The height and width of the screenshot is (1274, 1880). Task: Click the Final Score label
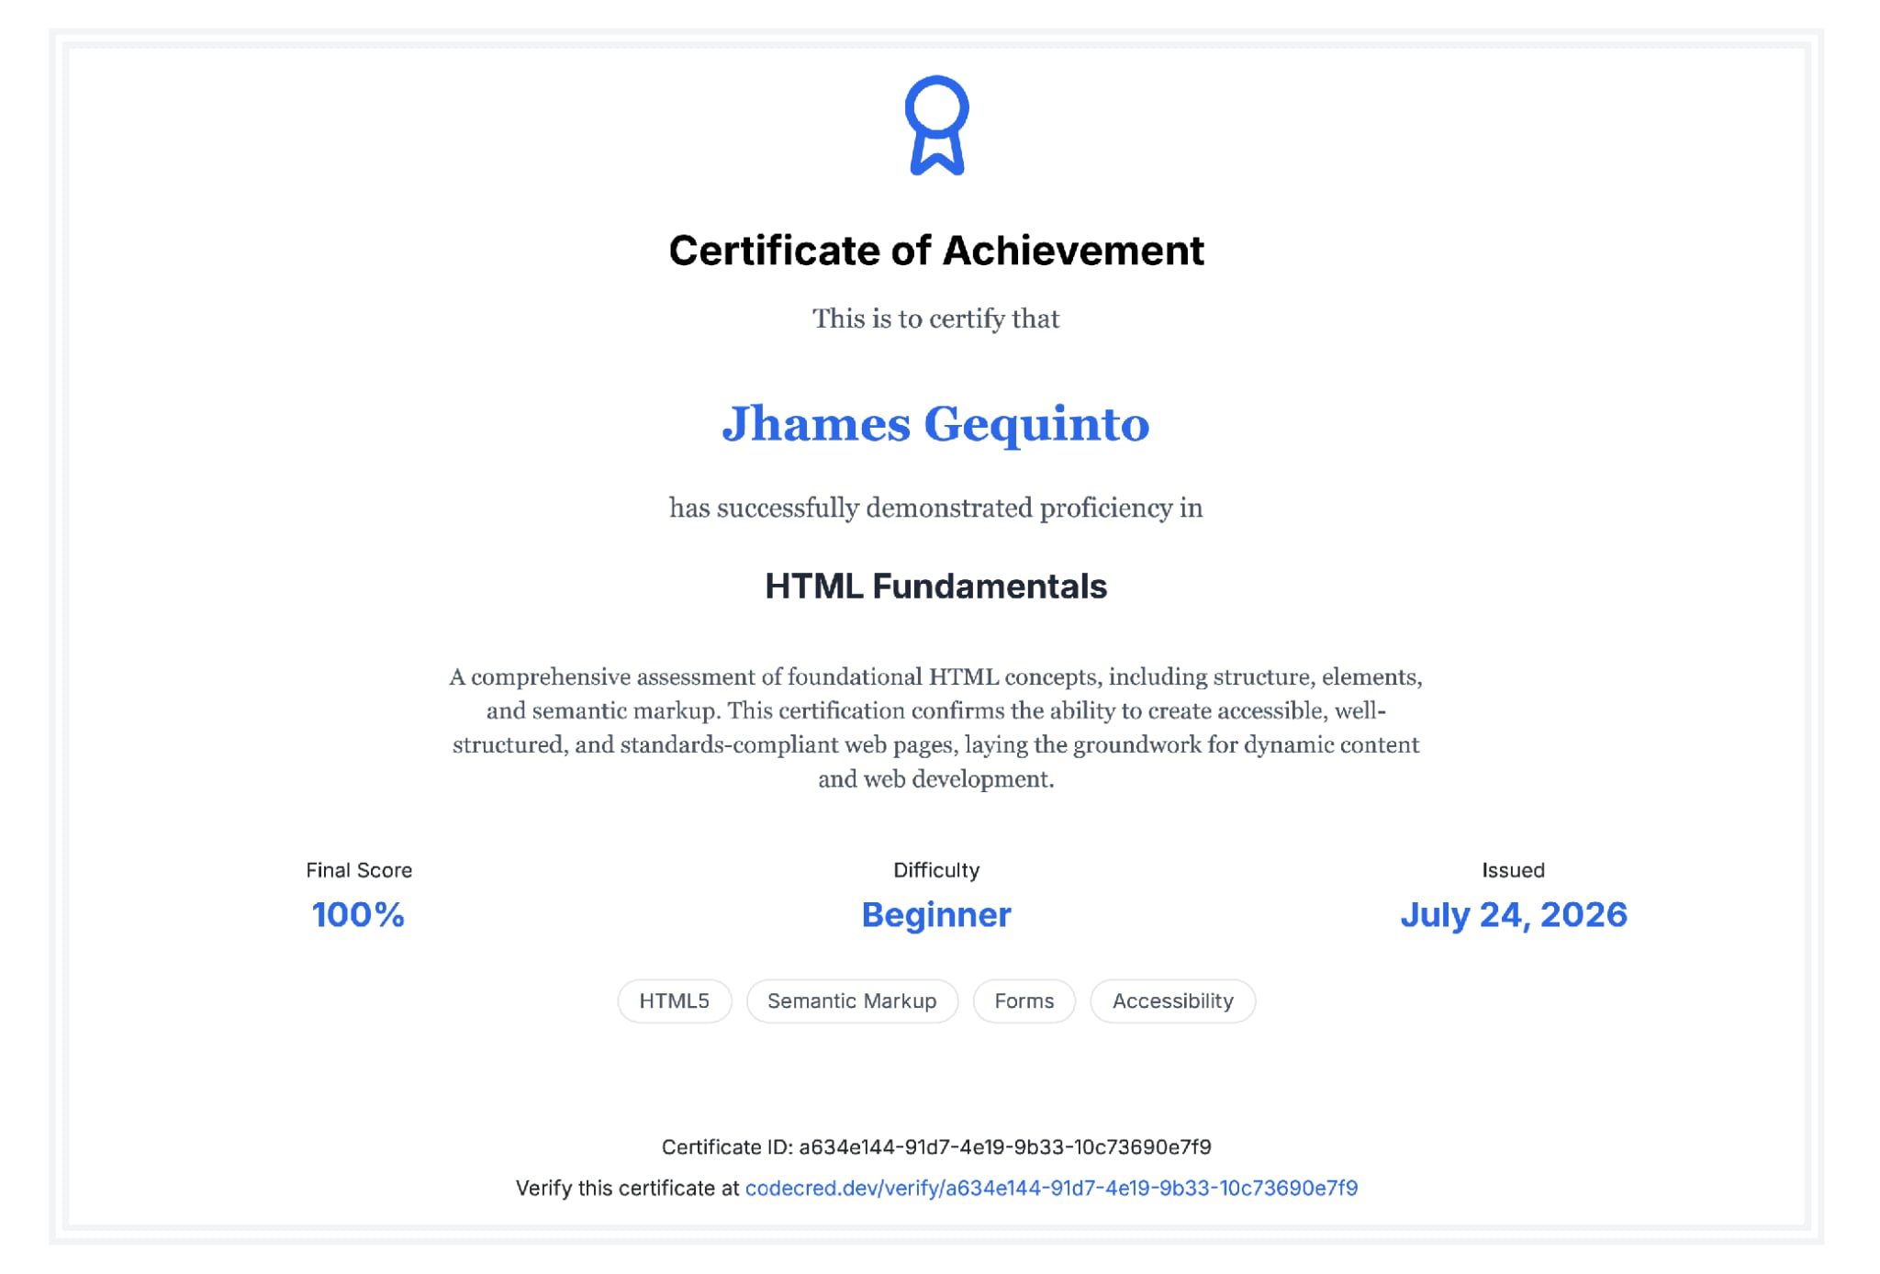tap(359, 870)
